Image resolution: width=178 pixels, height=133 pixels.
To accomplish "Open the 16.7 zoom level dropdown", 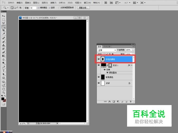I will (130, 3).
